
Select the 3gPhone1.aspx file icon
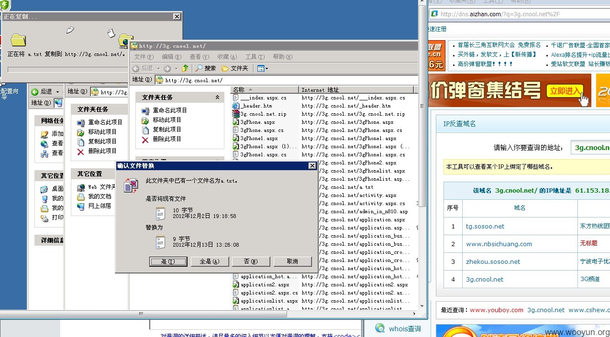click(236, 138)
